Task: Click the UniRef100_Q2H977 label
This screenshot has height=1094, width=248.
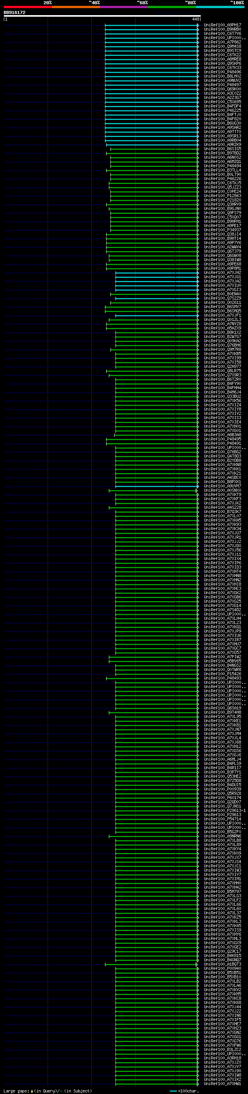Action: point(222,366)
